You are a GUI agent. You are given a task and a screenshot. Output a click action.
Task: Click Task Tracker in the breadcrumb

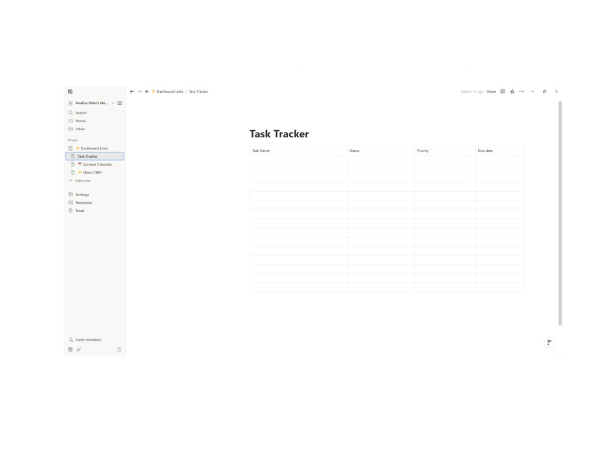tap(198, 92)
